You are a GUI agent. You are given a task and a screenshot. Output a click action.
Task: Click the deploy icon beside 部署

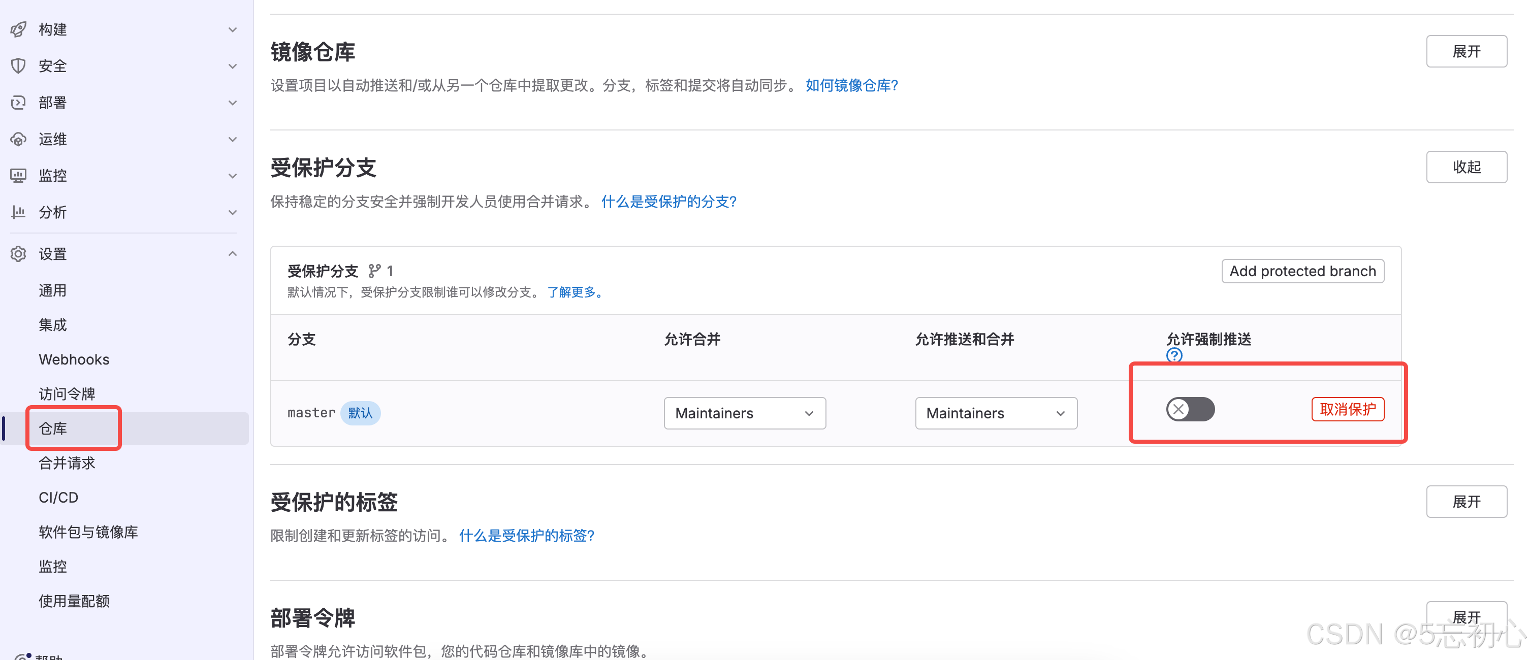click(18, 103)
